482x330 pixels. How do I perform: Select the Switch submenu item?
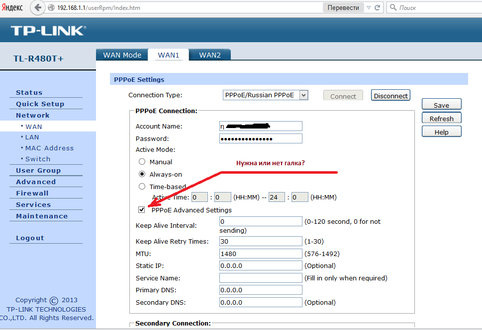(37, 159)
